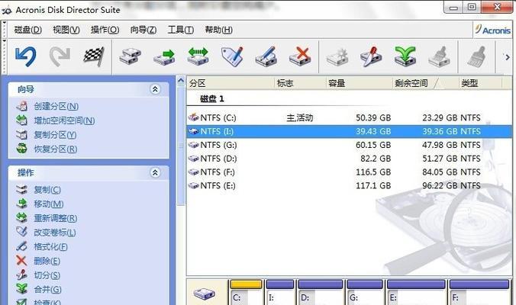The image size is (516, 305).
Task: Click icon beside 创建分区(N)
Action: pos(21,106)
